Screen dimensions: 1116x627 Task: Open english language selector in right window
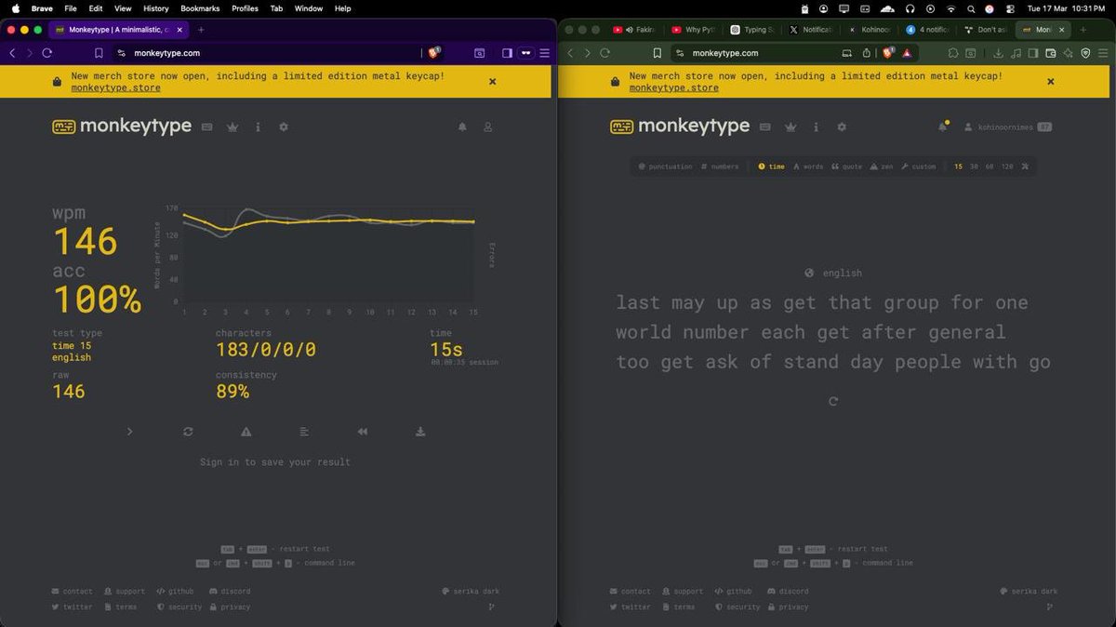(x=833, y=273)
